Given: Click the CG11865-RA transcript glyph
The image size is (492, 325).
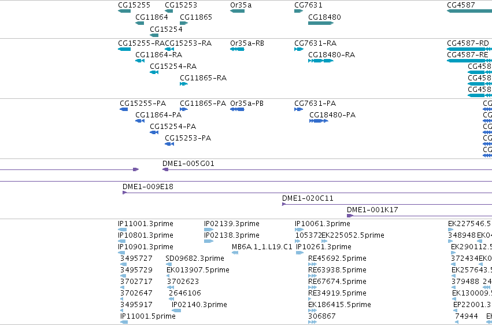Looking at the screenshot, I should (184, 84).
